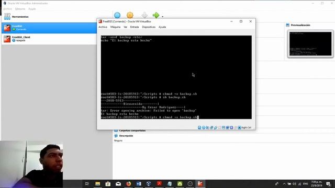Show hidden system tray icons chevron
335x188 pixels.
(284, 184)
